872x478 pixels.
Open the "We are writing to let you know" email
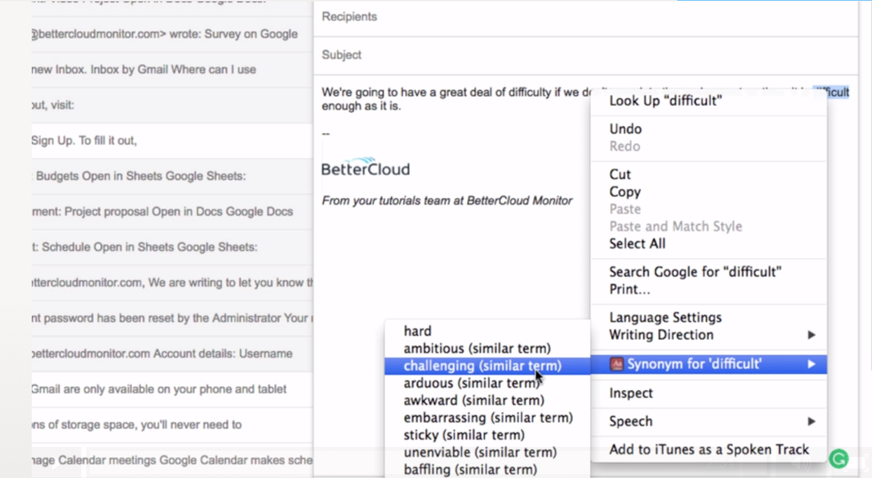click(x=171, y=283)
